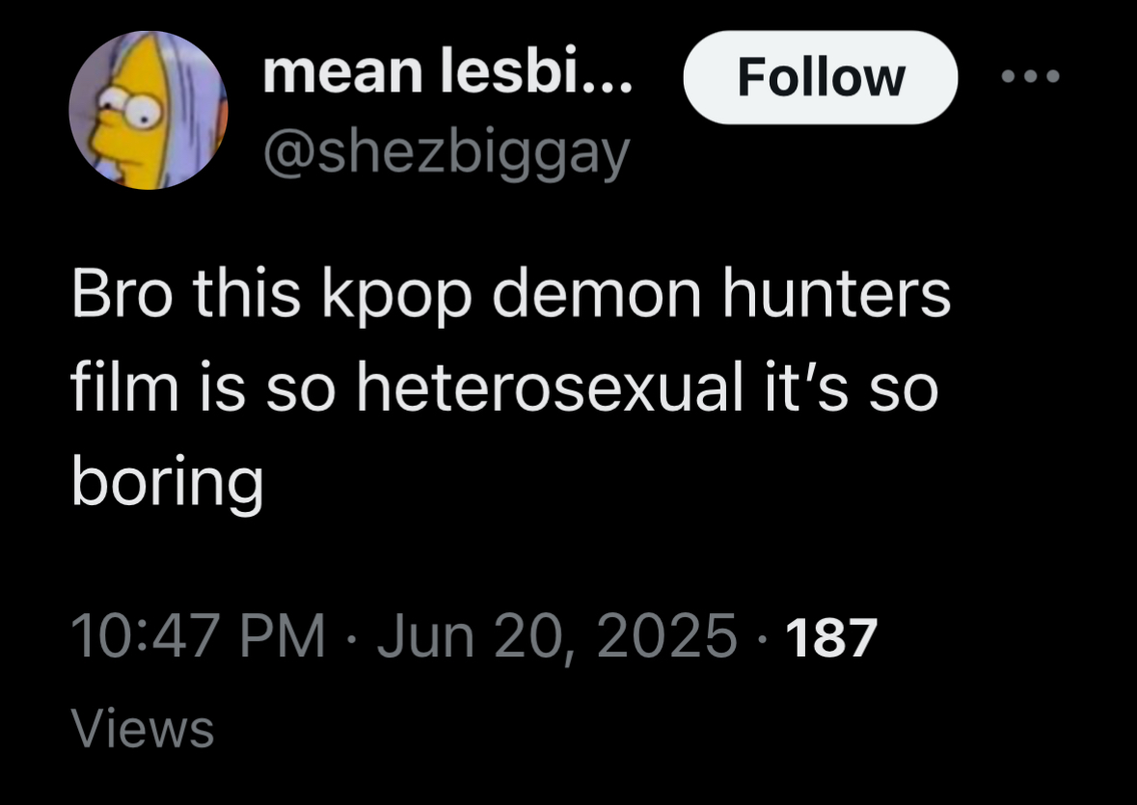Click the word 'Bro' starting the tweet
1137x805 pixels.
[122, 294]
